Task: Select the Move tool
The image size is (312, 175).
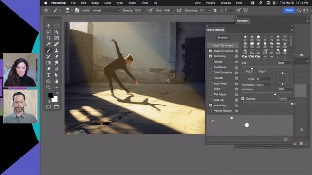Action: click(48, 26)
